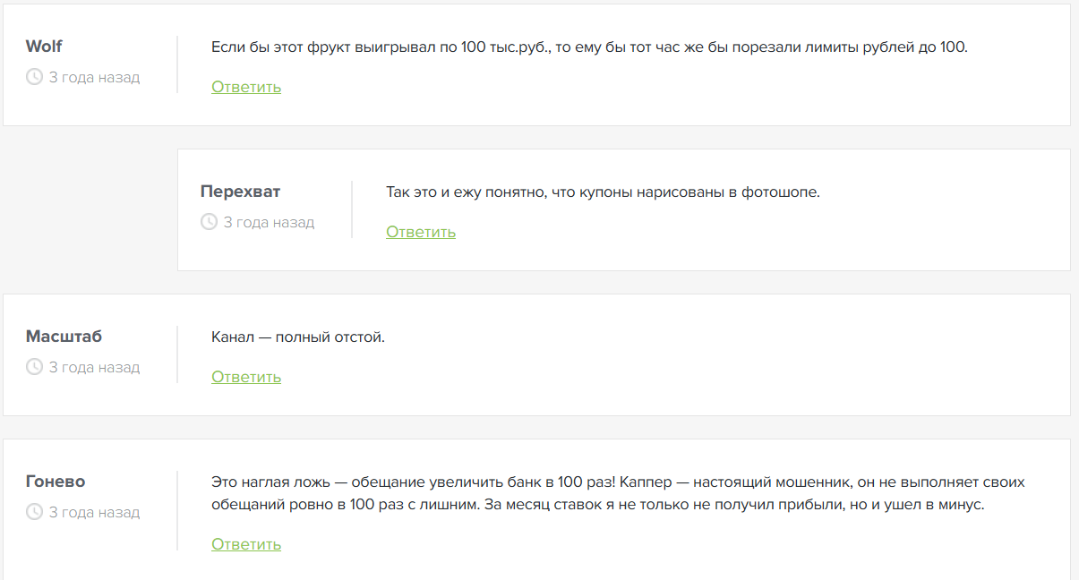Click the date text under Гонево
This screenshot has width=1079, height=580.
coord(94,512)
